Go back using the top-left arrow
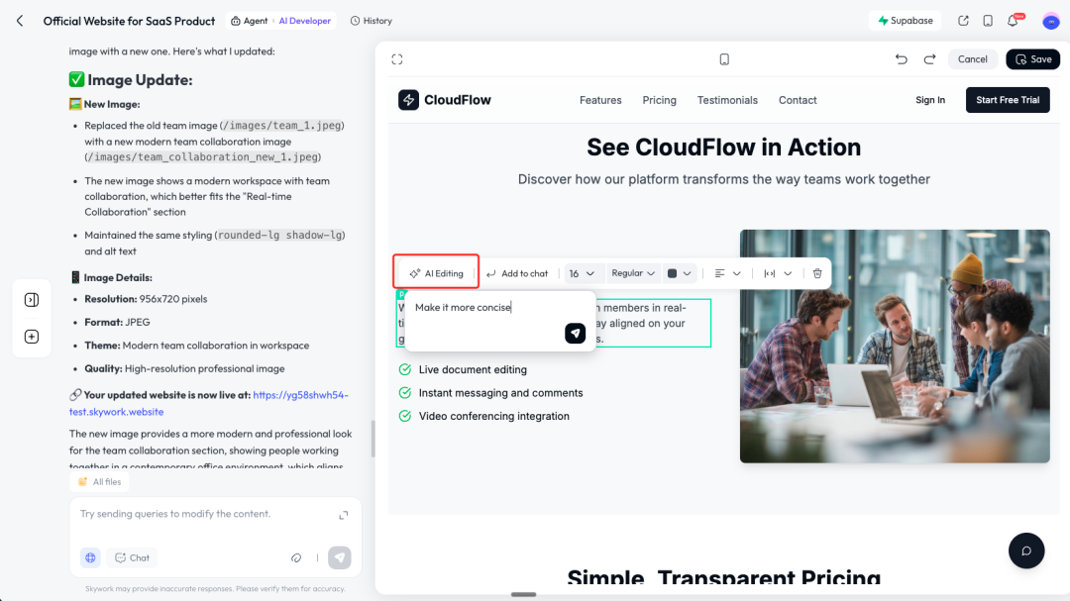 coord(20,21)
